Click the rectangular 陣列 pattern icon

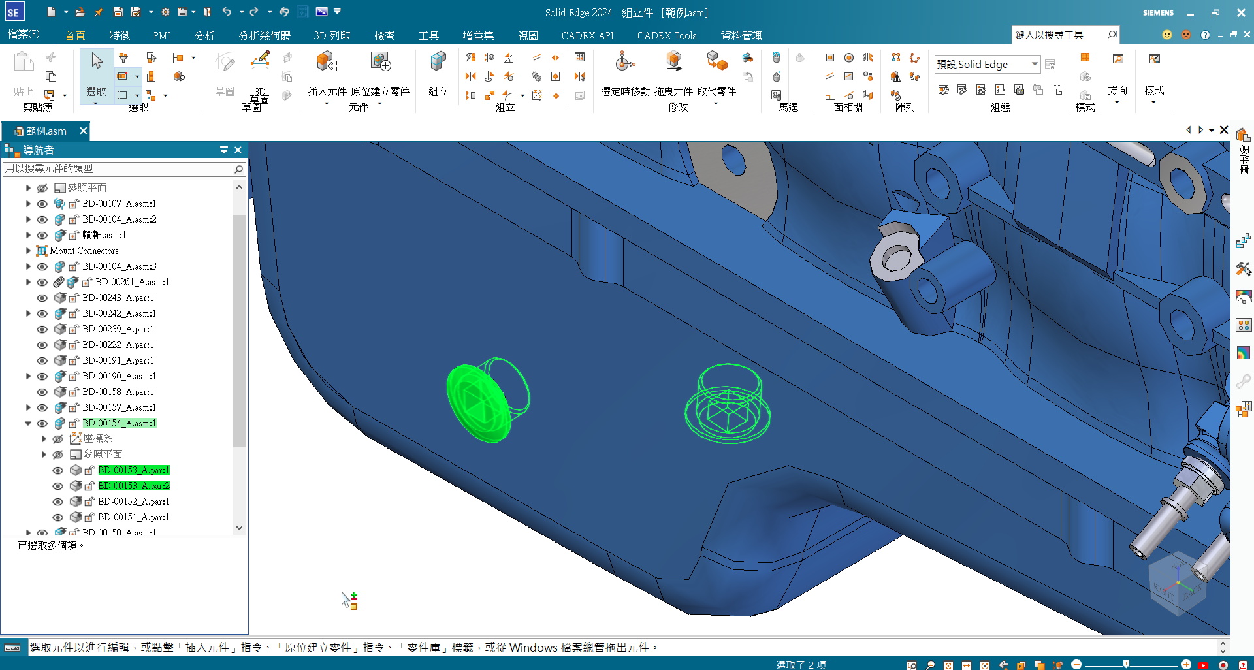tap(896, 57)
